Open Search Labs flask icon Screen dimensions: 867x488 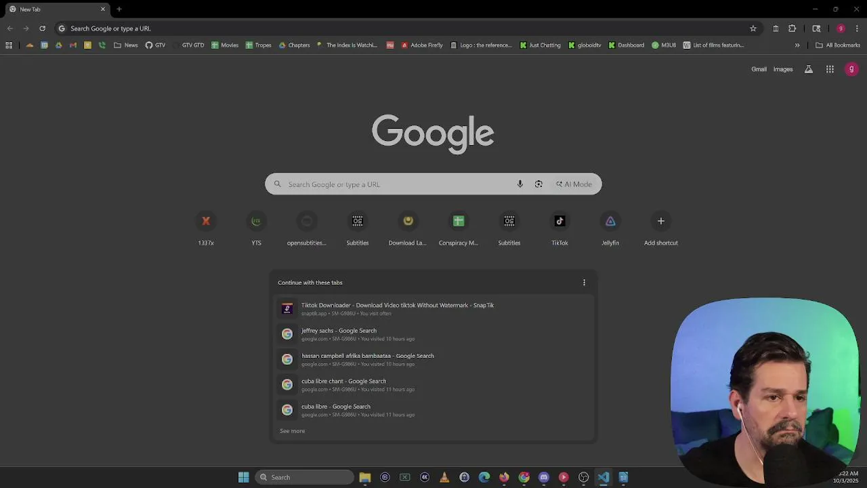[809, 69]
